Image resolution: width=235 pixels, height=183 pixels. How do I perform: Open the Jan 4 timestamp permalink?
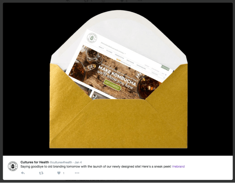click(78, 162)
